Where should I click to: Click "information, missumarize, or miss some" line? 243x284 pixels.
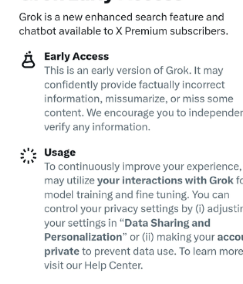click(x=139, y=99)
